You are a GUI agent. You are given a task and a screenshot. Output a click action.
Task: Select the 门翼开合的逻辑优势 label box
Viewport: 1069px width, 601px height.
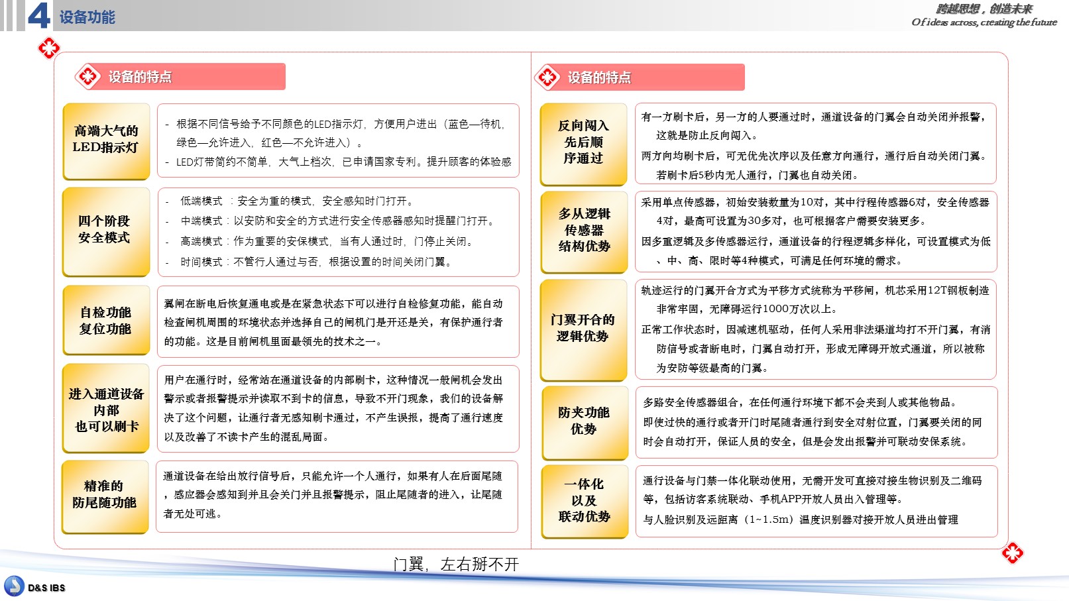pyautogui.click(x=583, y=330)
